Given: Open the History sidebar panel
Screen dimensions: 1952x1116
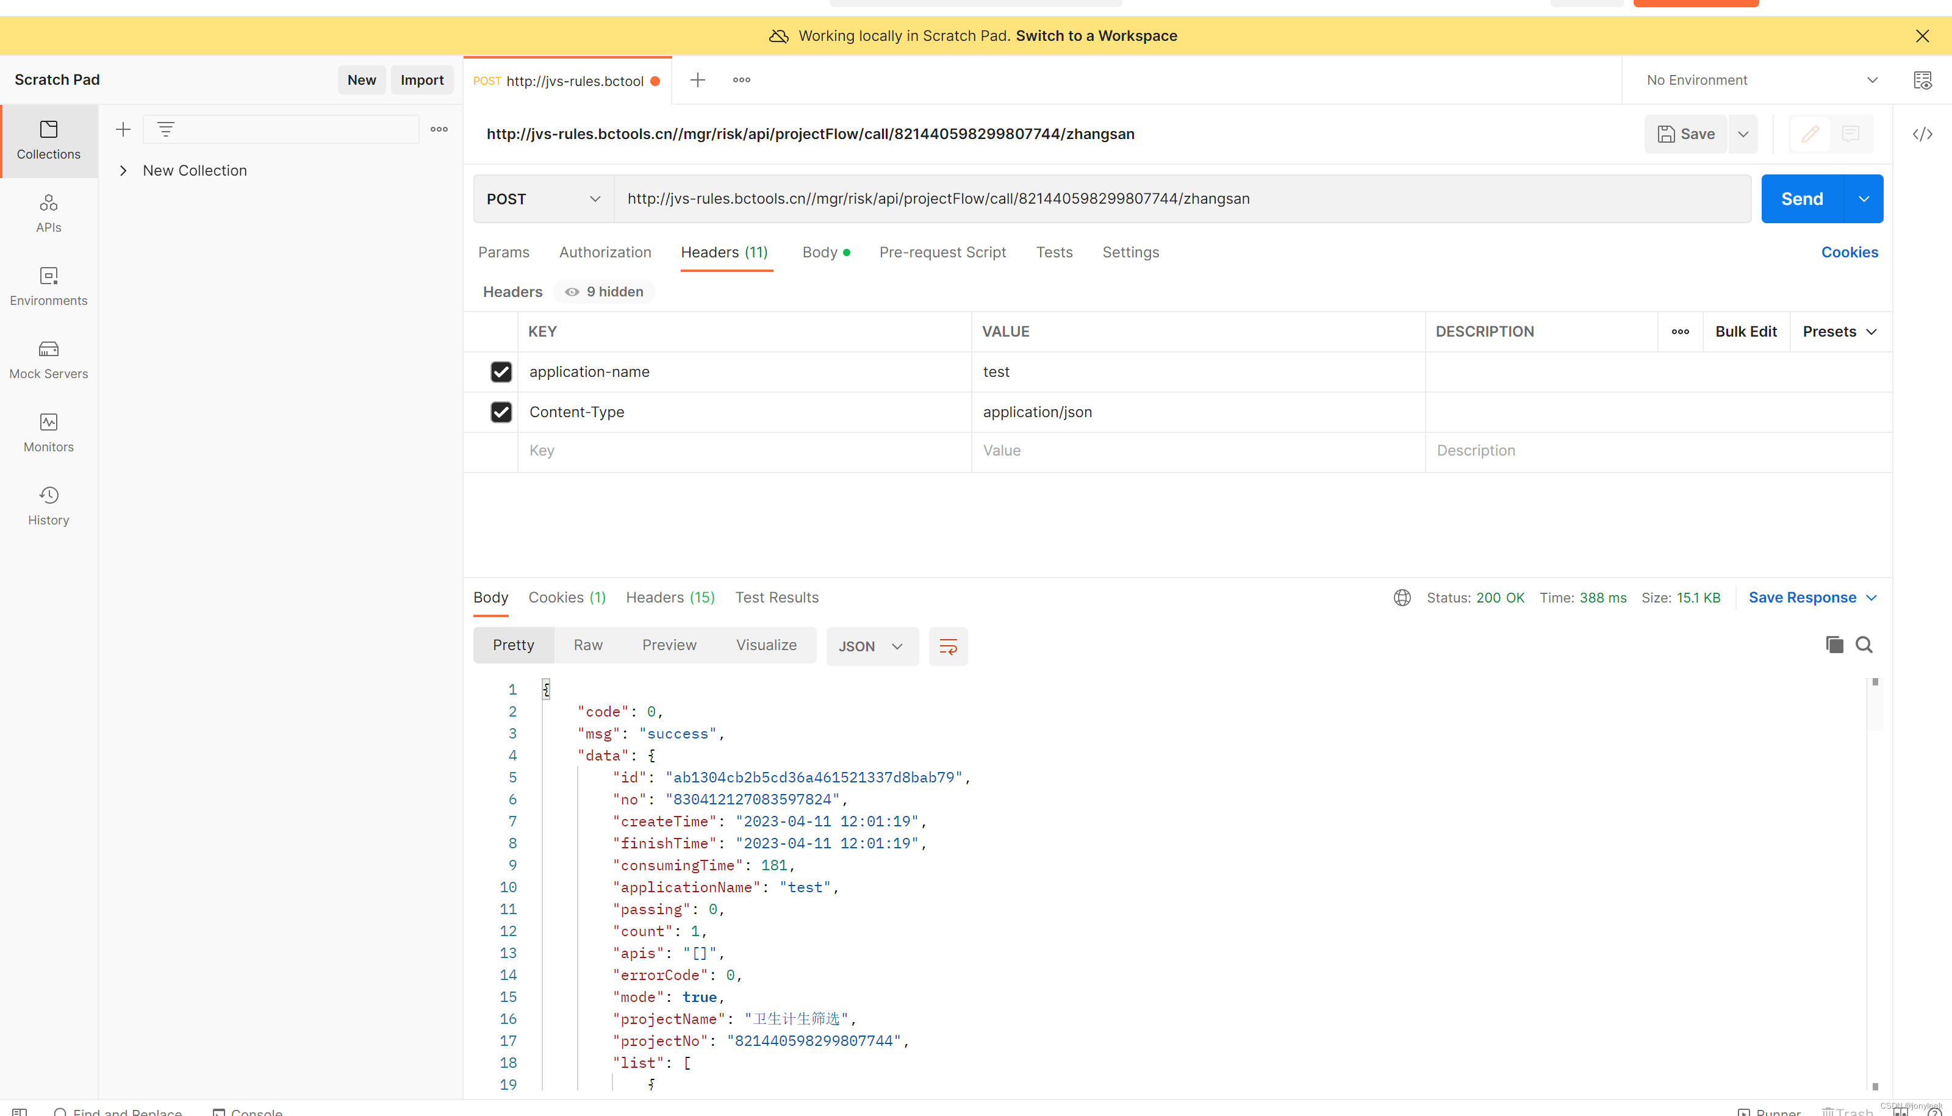Looking at the screenshot, I should (x=48, y=505).
